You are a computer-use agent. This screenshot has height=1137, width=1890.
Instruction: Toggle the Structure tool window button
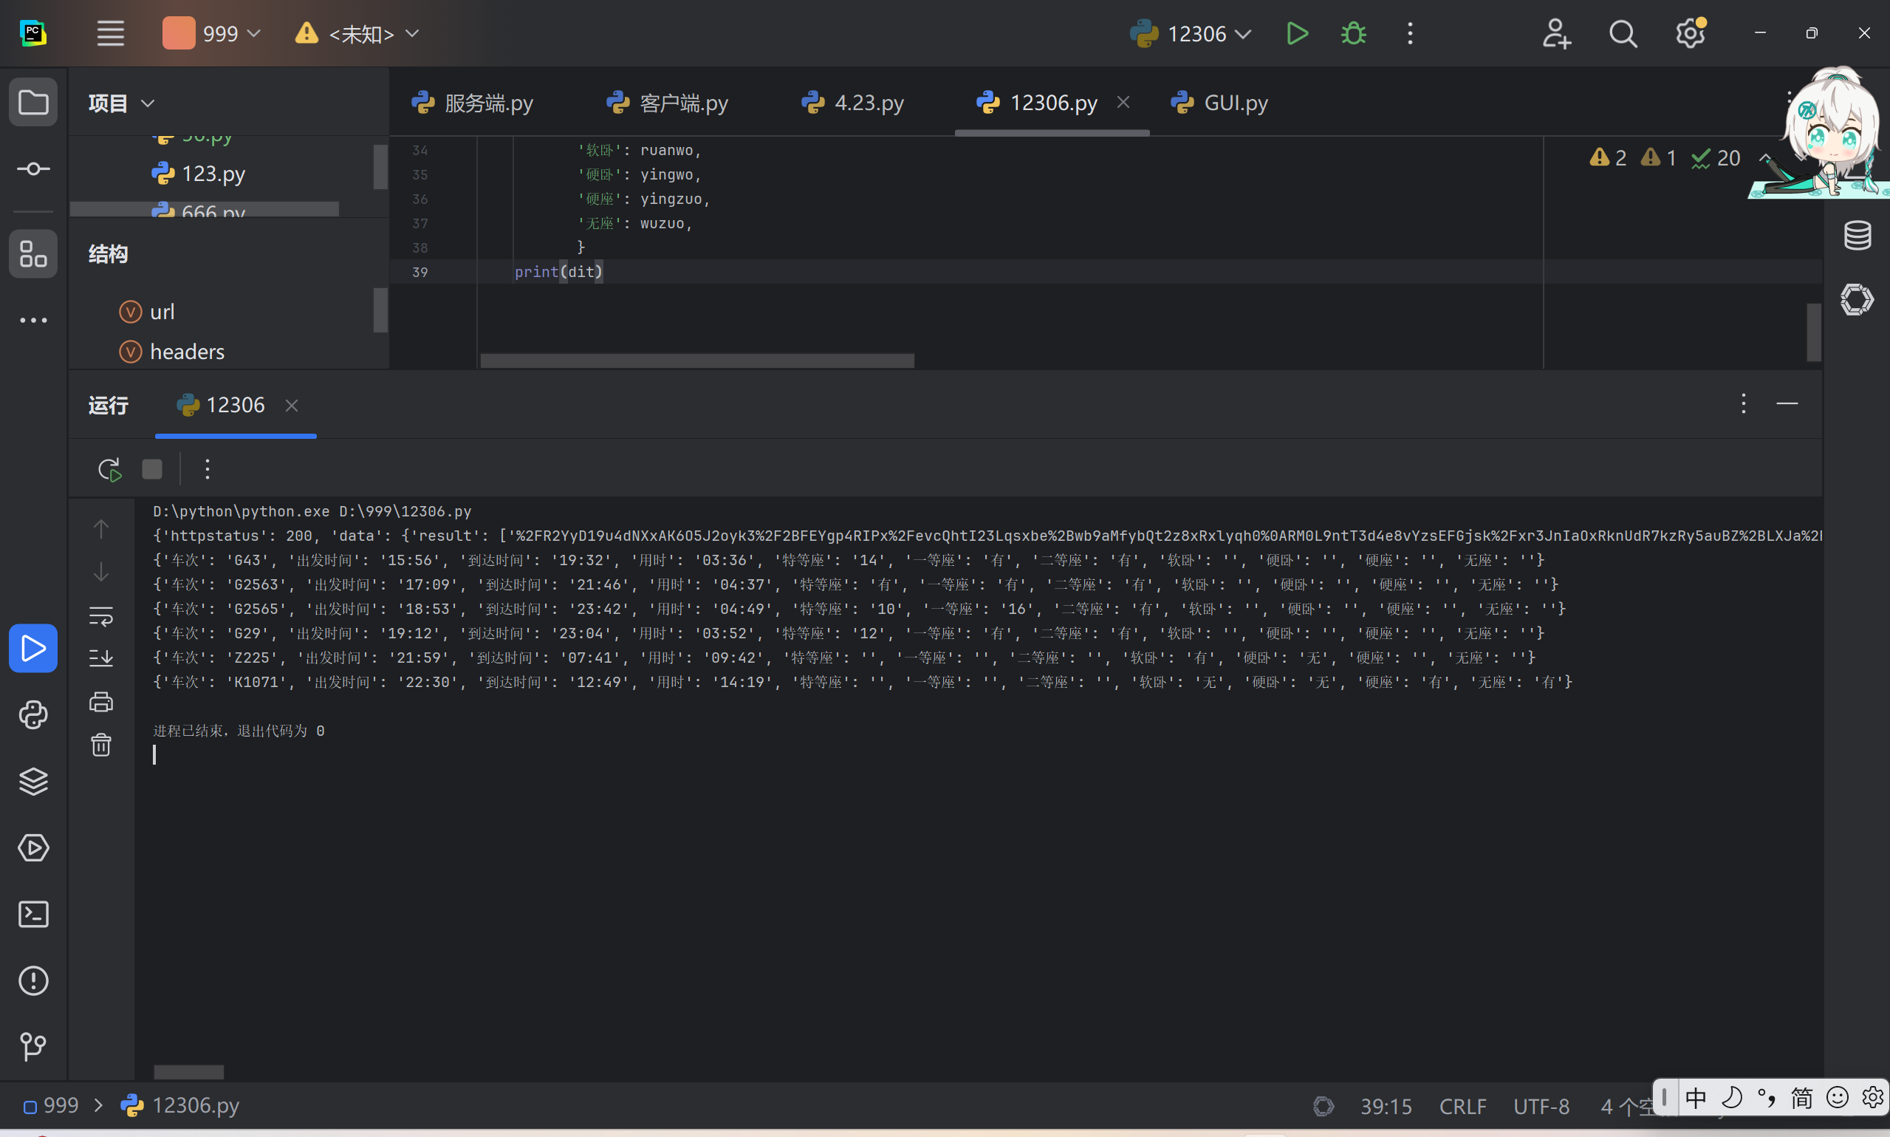click(x=33, y=254)
